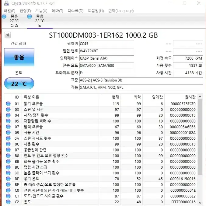206x206 pixels.
Task: Click the attribute list scrollbar thumb
Action: (200, 137)
